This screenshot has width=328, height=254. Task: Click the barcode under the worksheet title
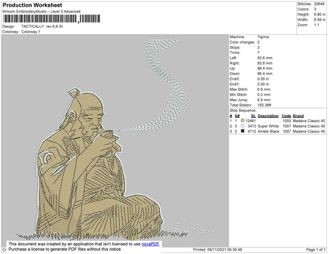coord(51,19)
